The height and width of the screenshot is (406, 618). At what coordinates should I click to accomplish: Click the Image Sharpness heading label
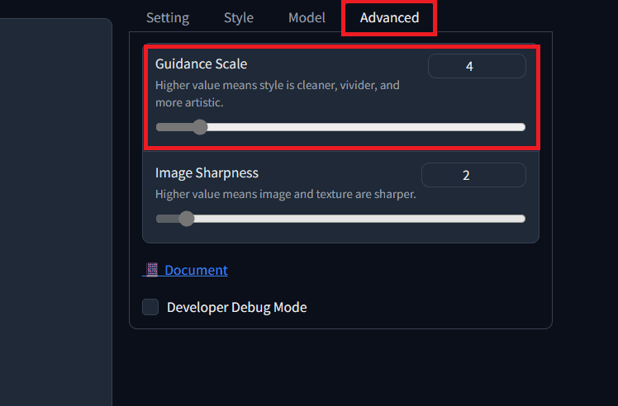point(207,172)
